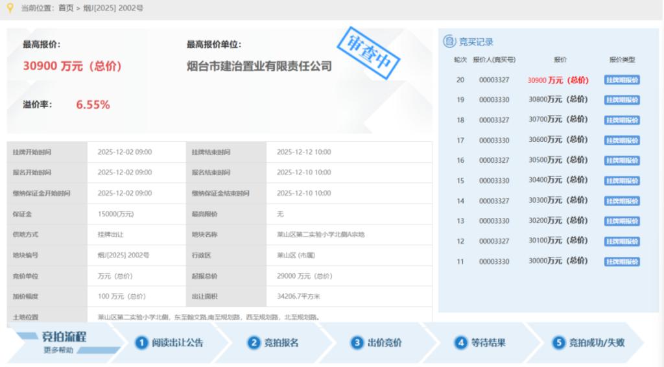Select step 3 circle for 出价竞价
664x367 pixels.
pyautogui.click(x=357, y=343)
